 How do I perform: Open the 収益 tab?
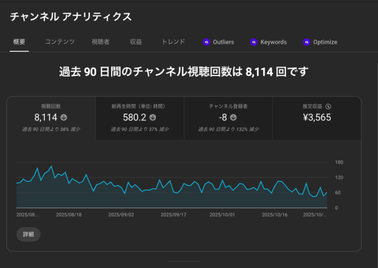[136, 42]
